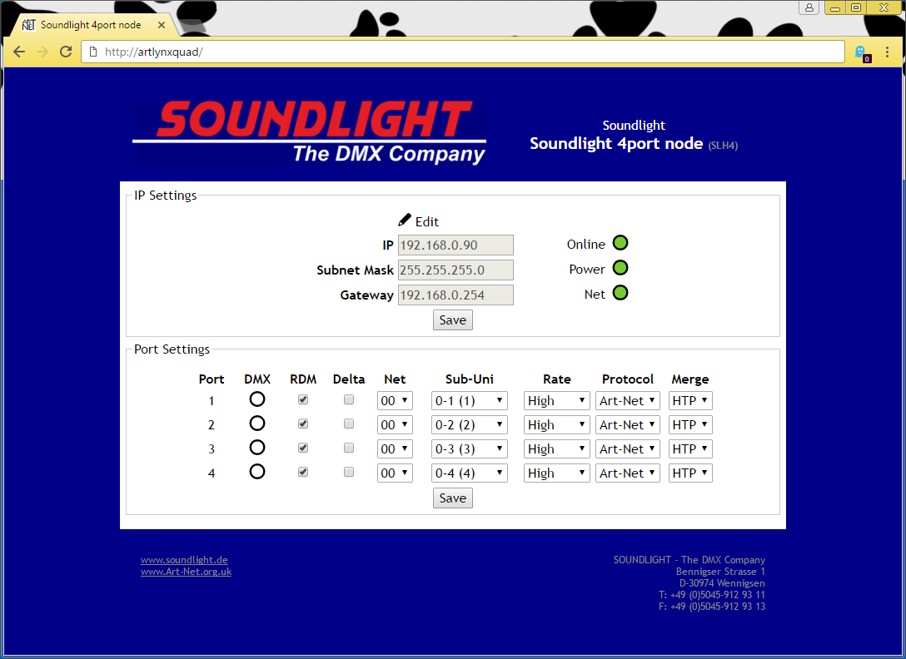Click the green Online status indicator

[620, 243]
